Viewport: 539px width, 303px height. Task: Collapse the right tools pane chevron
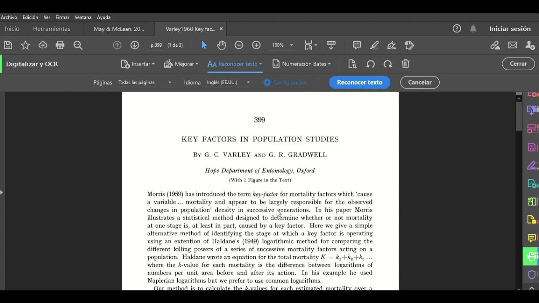[531, 289]
